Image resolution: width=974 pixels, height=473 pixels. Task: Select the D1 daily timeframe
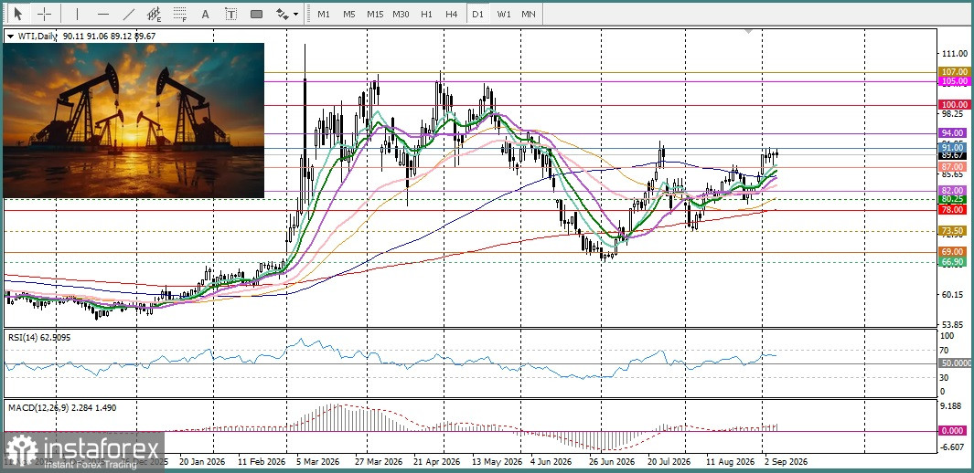tap(477, 14)
